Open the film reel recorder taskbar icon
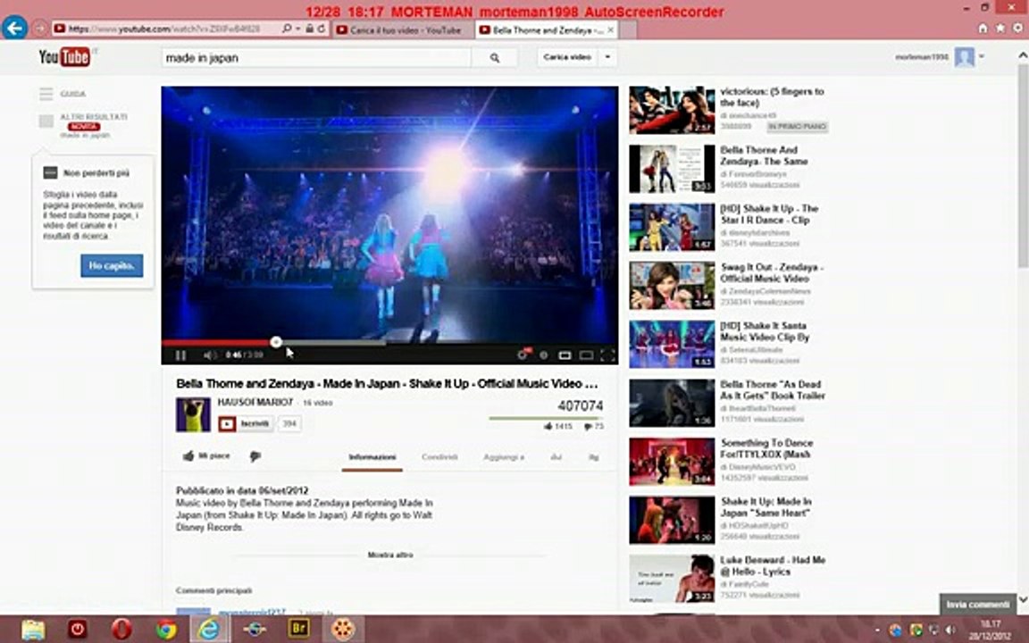The height and width of the screenshot is (643, 1029). pyautogui.click(x=343, y=630)
